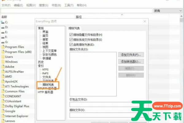
Task: Click the 添加文件夹(F)... button
Action: (131, 55)
